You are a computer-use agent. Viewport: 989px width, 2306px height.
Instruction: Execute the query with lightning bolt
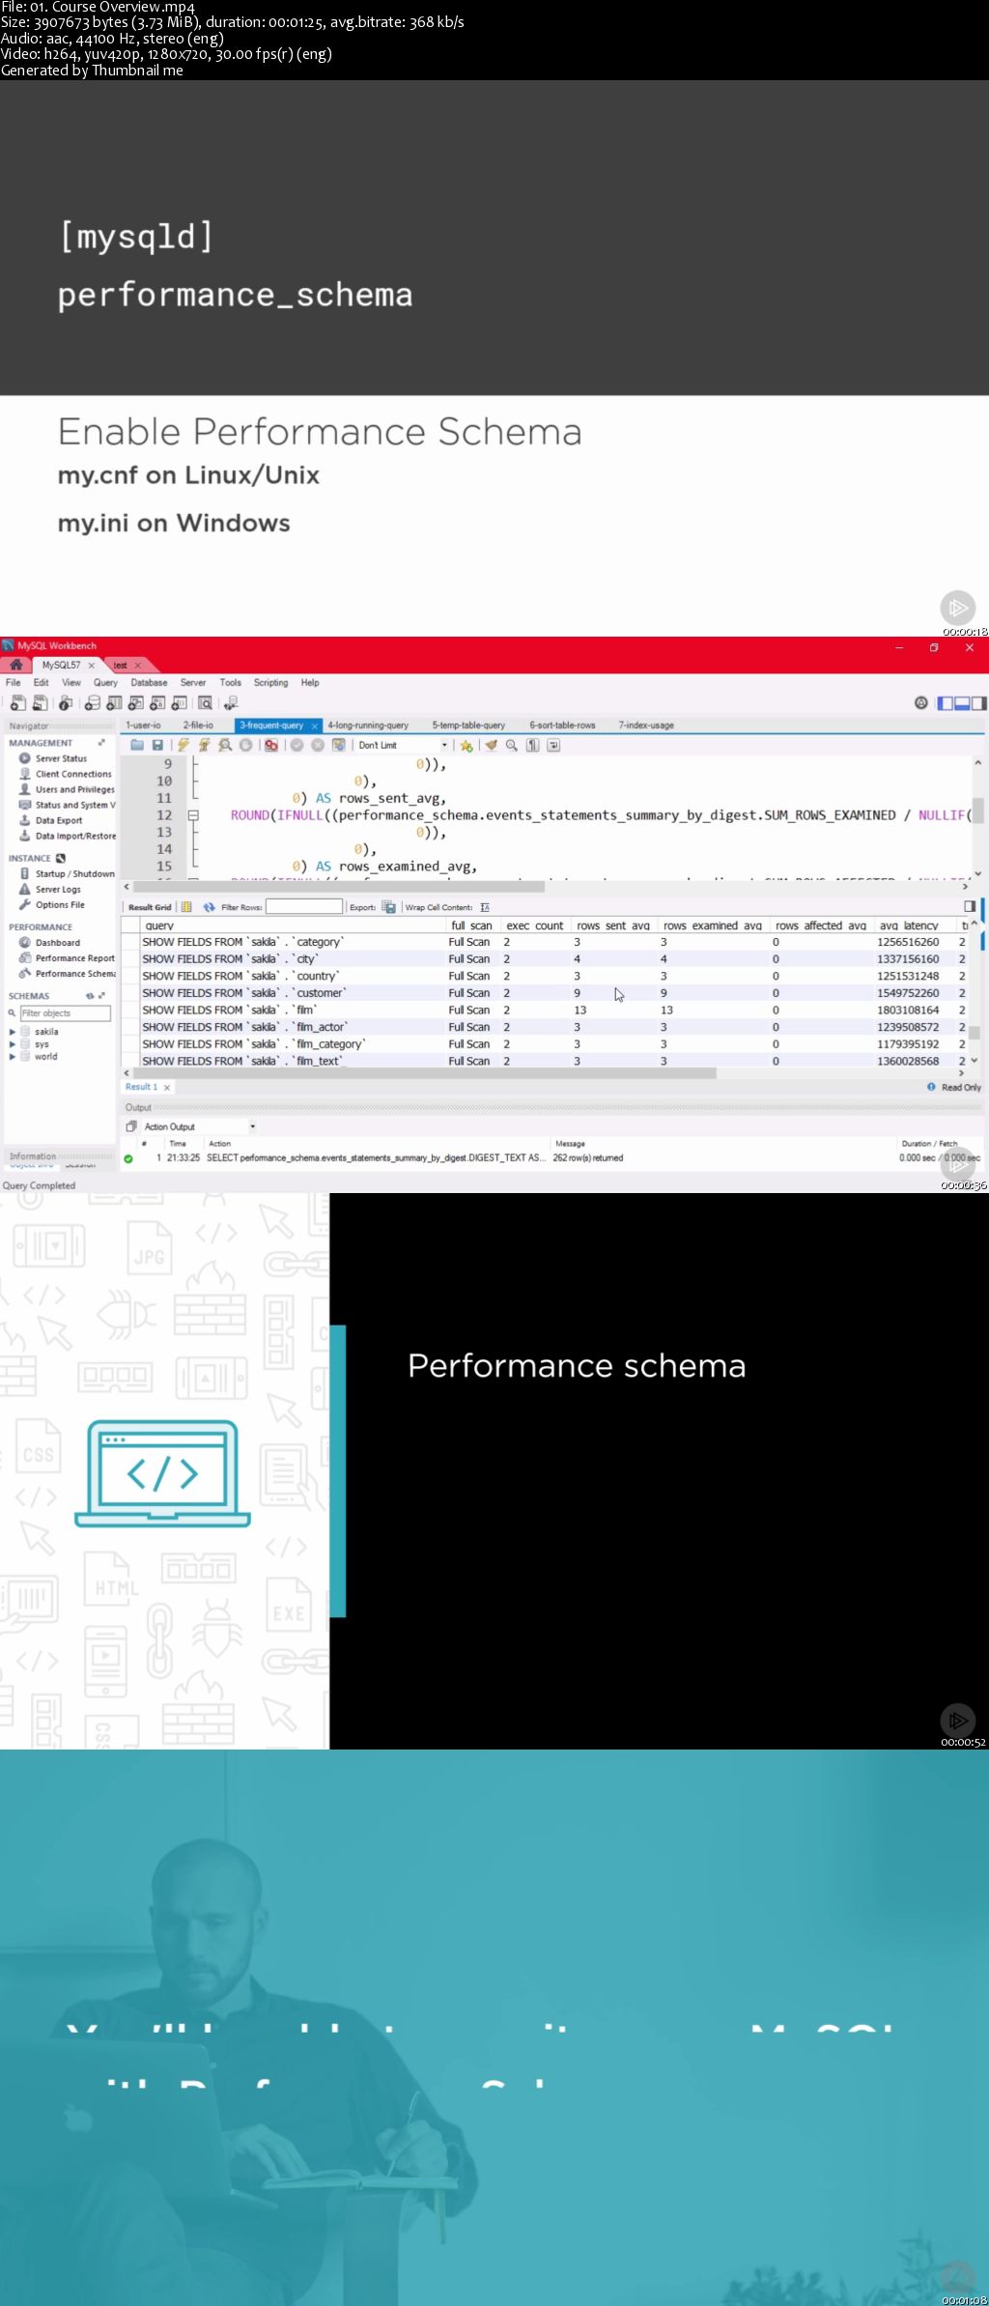tap(183, 745)
